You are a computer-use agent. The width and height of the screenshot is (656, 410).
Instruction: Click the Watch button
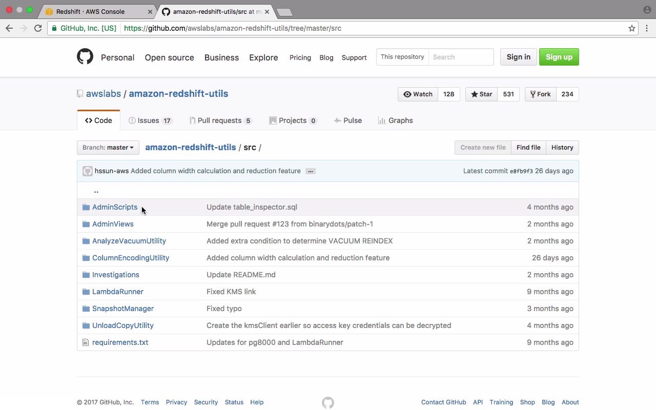point(418,94)
